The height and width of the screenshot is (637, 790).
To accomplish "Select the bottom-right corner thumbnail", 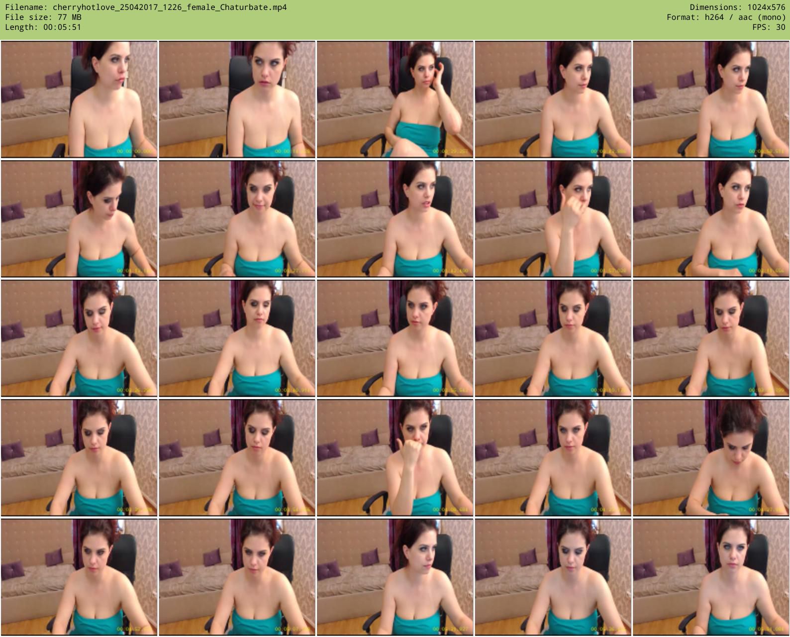I will tap(711, 577).
